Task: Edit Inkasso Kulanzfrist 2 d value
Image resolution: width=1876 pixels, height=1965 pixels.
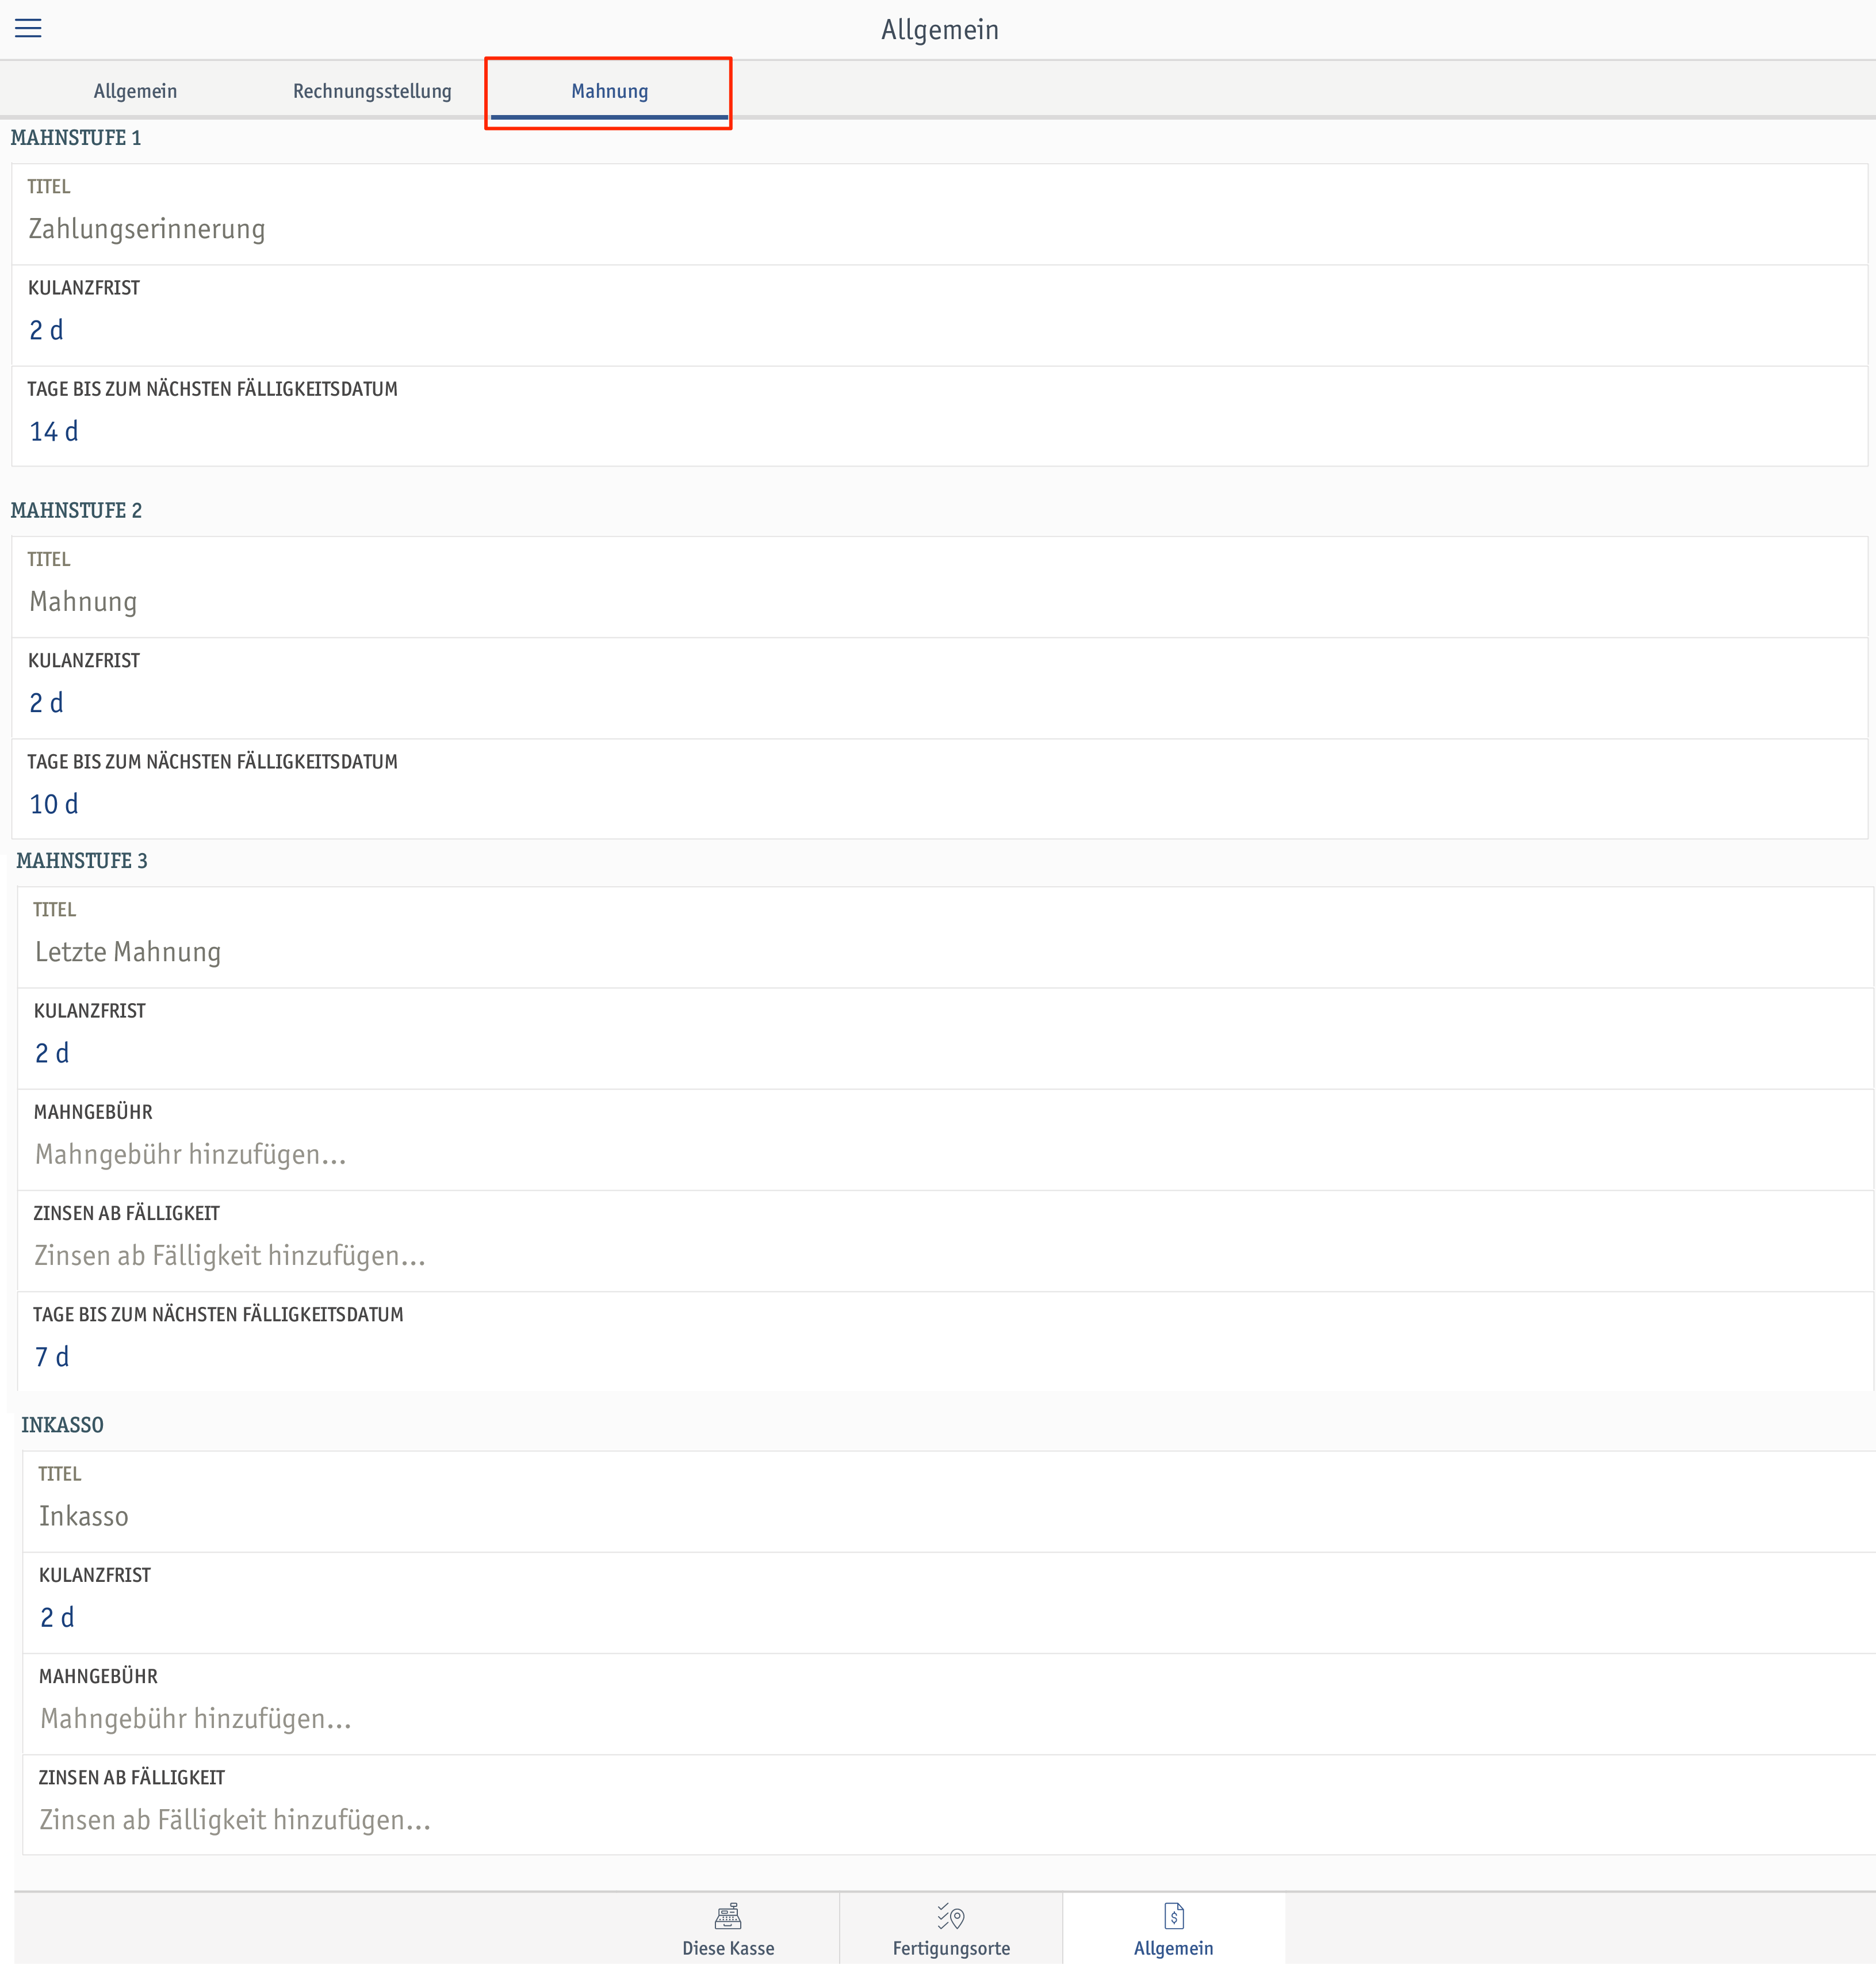Action: coord(949,1602)
